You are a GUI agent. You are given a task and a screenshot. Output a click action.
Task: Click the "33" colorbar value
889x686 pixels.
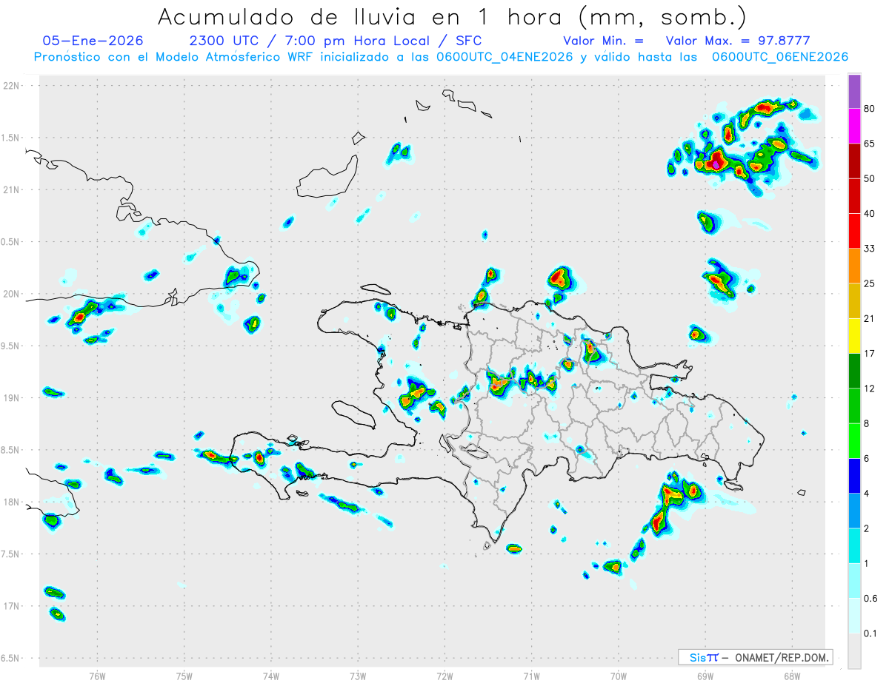pos(870,249)
